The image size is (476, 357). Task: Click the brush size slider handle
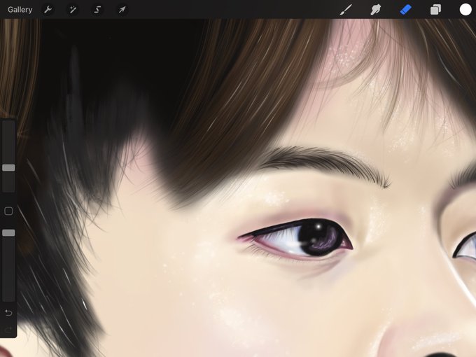(8, 168)
